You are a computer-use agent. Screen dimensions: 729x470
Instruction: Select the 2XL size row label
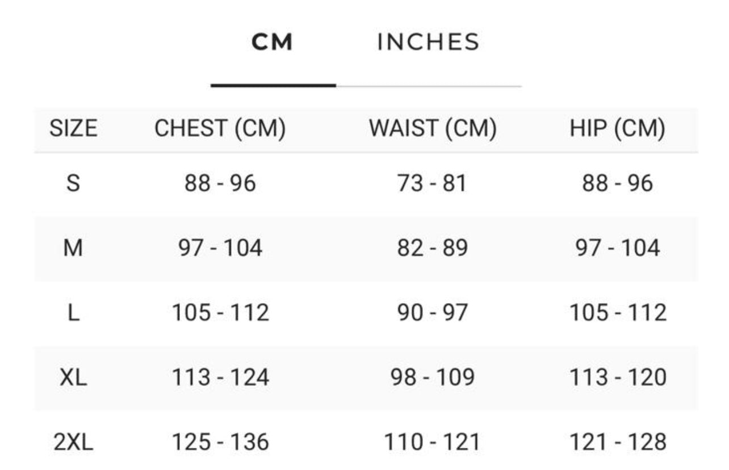pyautogui.click(x=73, y=442)
